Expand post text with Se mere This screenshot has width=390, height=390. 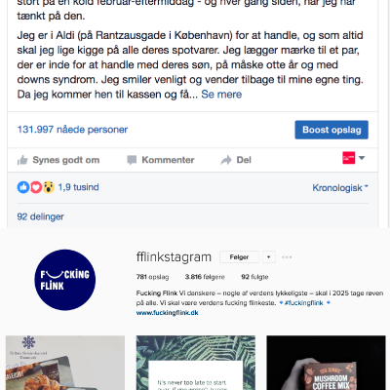tap(221, 95)
